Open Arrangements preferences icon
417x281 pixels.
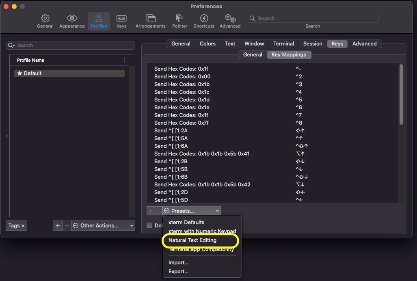click(151, 21)
